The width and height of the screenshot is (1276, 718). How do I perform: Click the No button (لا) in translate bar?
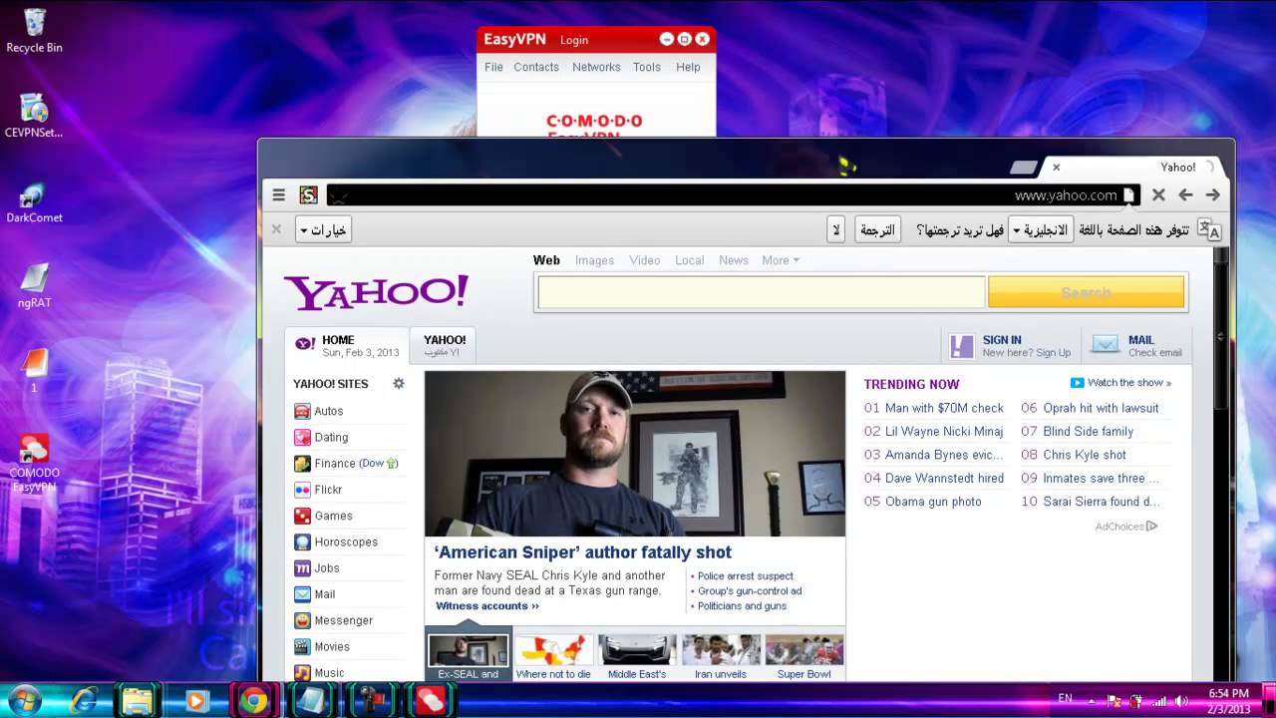point(836,230)
